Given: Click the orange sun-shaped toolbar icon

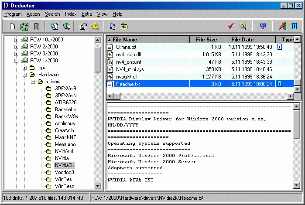Looking at the screenshot, I should (x=95, y=27).
